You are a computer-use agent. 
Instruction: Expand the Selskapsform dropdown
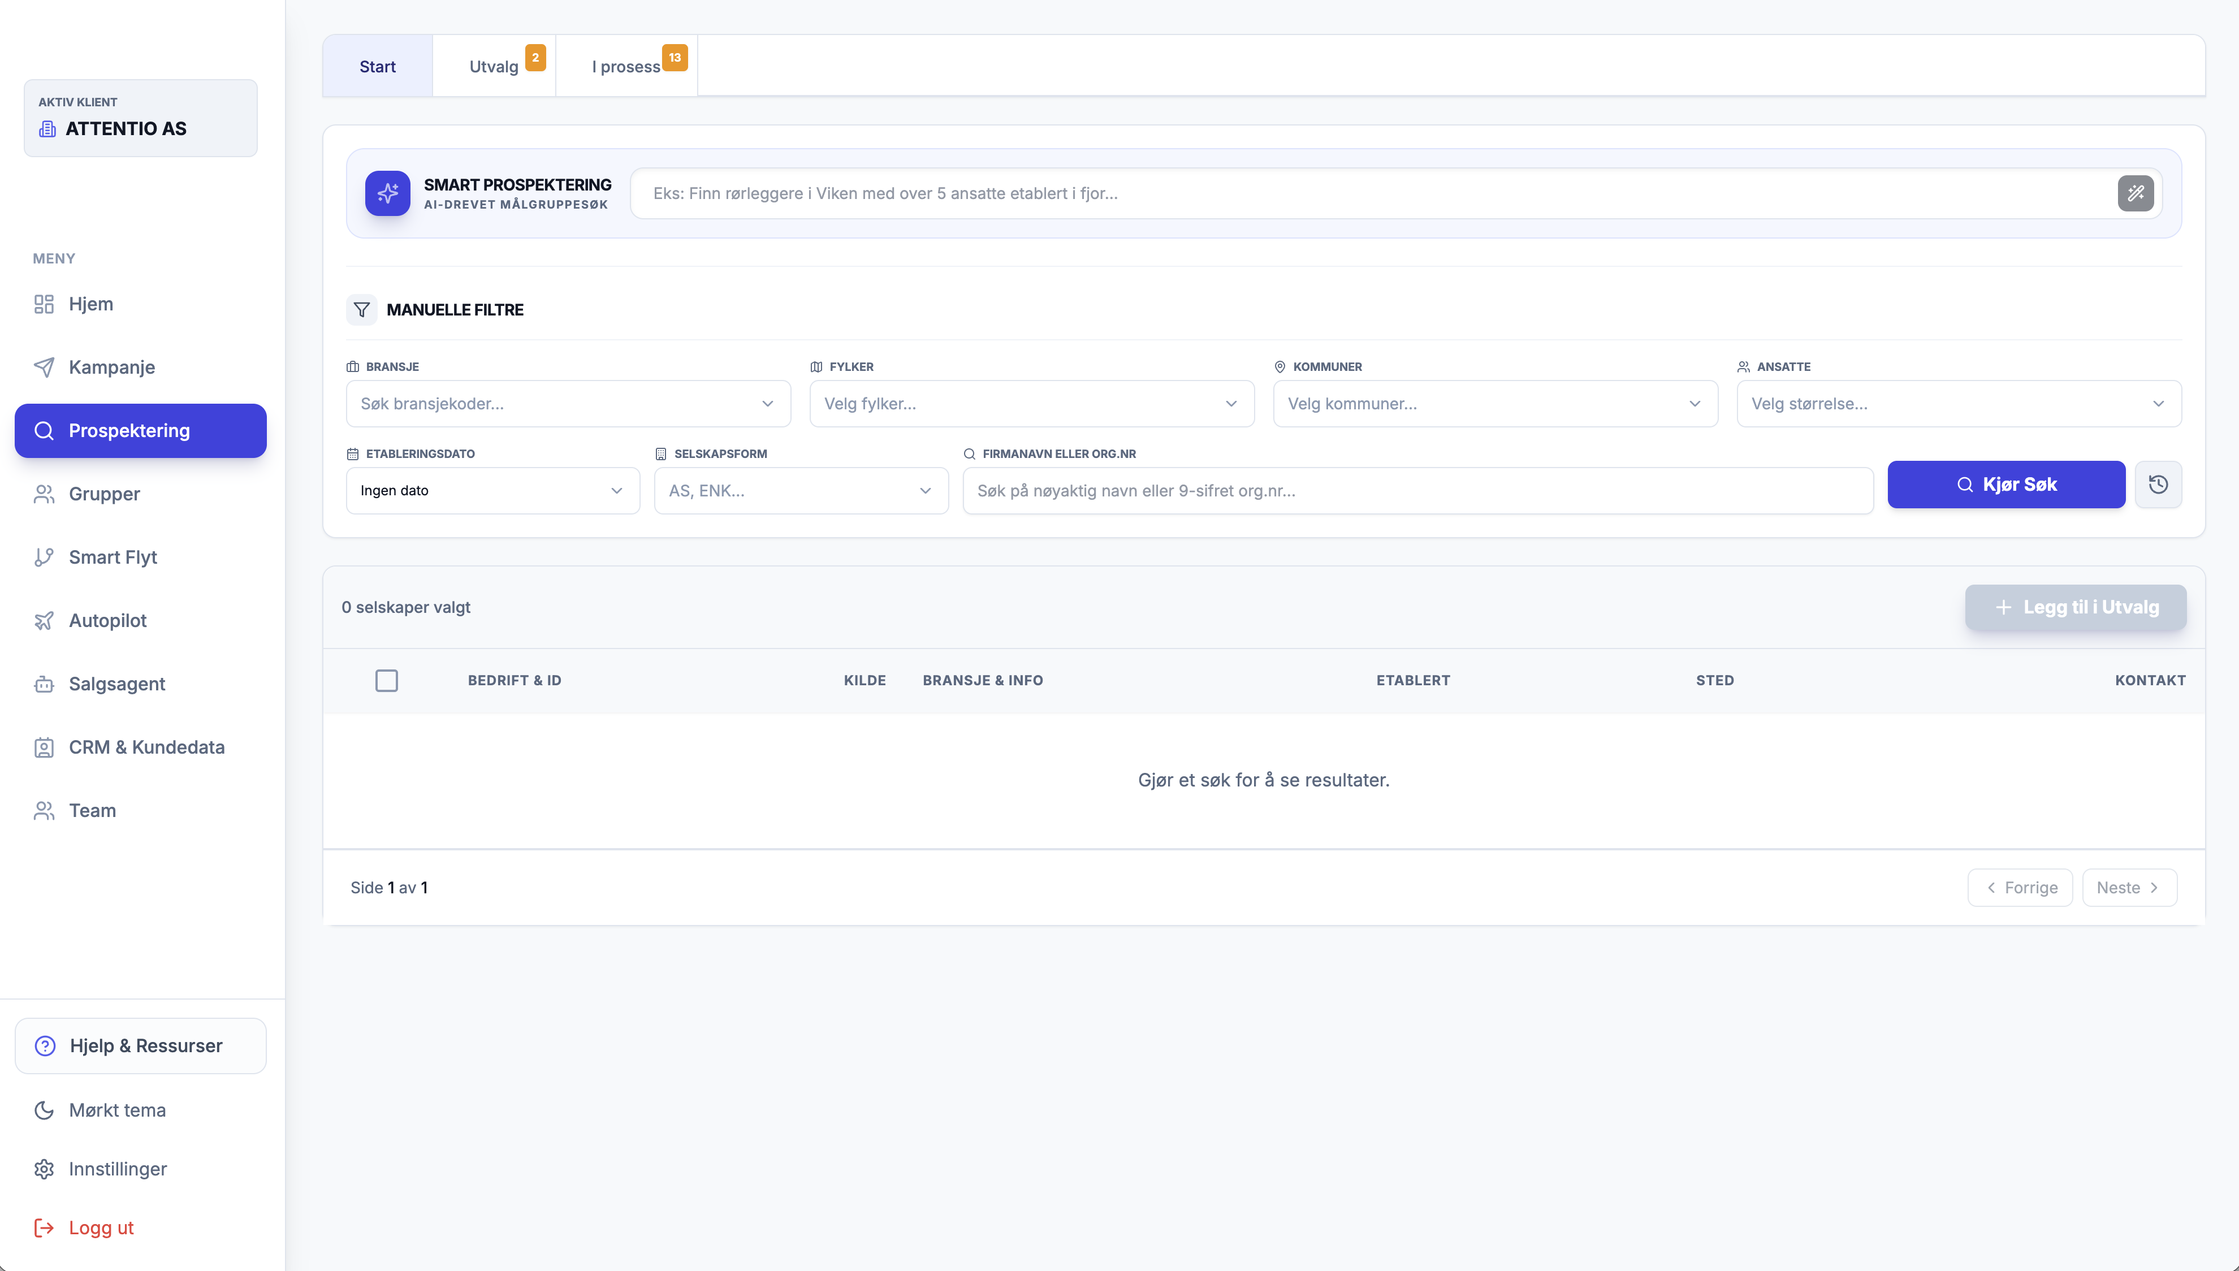801,491
